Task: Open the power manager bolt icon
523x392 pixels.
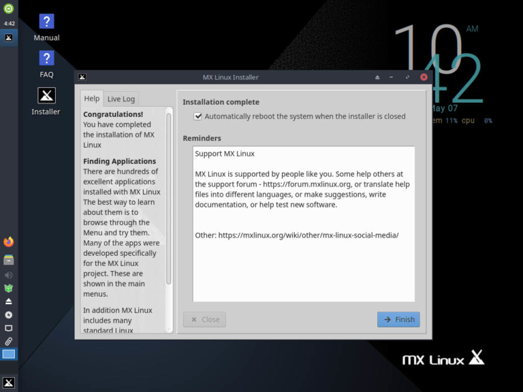Action: [9, 314]
